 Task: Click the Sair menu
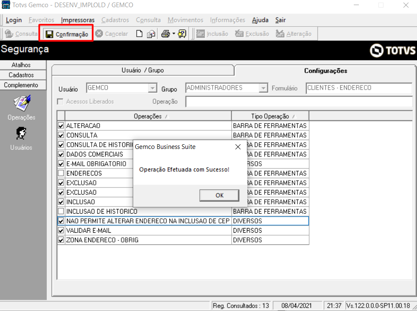pyautogui.click(x=280, y=20)
